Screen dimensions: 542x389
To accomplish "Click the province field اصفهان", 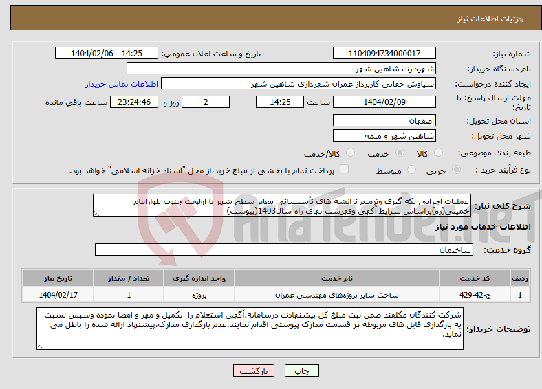I will pyautogui.click(x=384, y=120).
